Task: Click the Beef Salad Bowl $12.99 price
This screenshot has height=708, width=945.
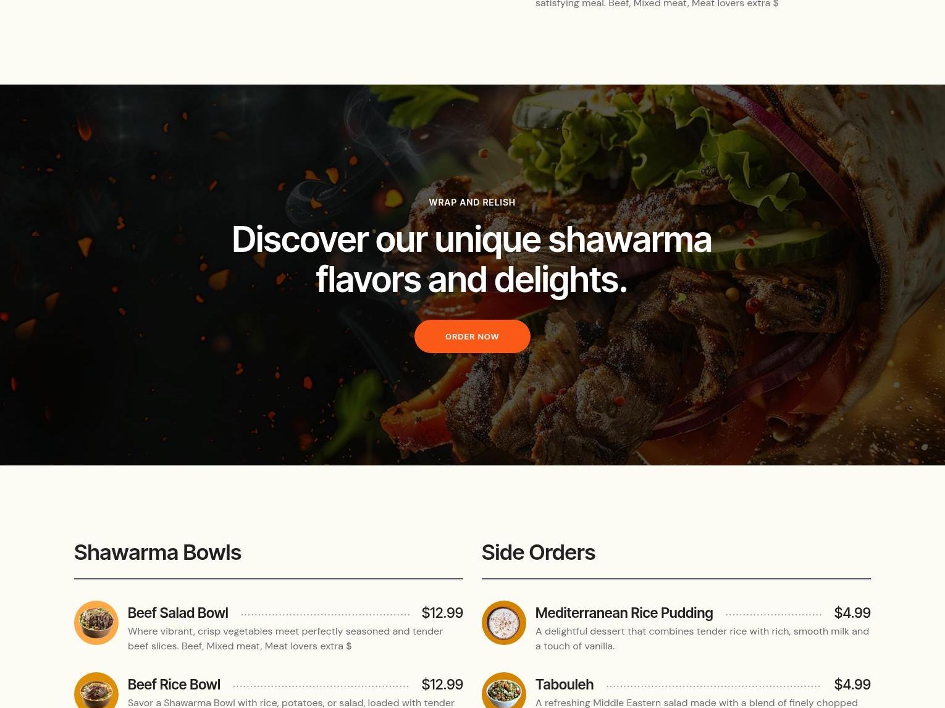Action: [442, 613]
